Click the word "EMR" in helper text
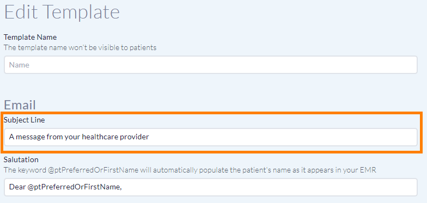Viewport: 427px width, 203px height. [368, 171]
